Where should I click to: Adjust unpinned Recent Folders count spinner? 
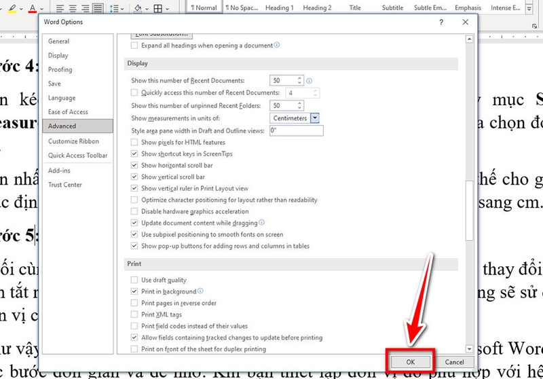click(x=299, y=105)
